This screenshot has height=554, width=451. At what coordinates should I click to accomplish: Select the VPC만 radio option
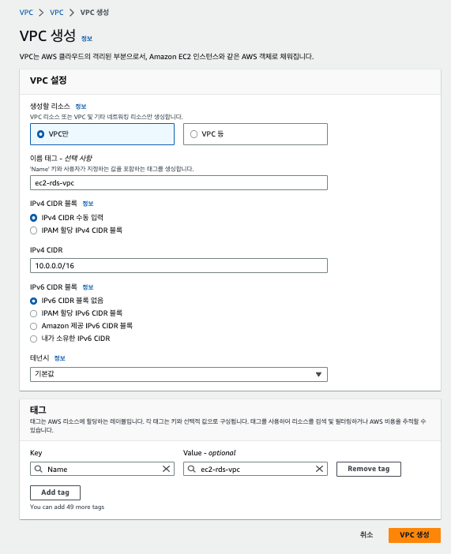(102, 134)
